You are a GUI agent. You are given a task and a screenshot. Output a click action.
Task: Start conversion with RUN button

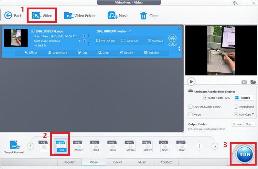pos(245,155)
